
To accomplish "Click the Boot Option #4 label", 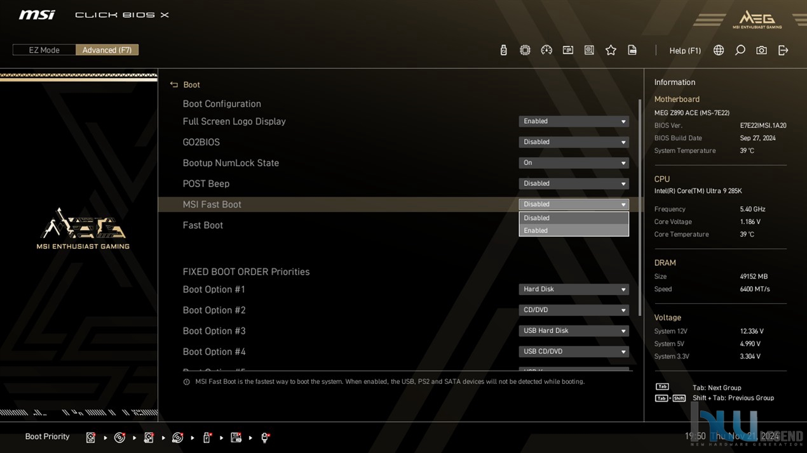I will click(x=214, y=351).
